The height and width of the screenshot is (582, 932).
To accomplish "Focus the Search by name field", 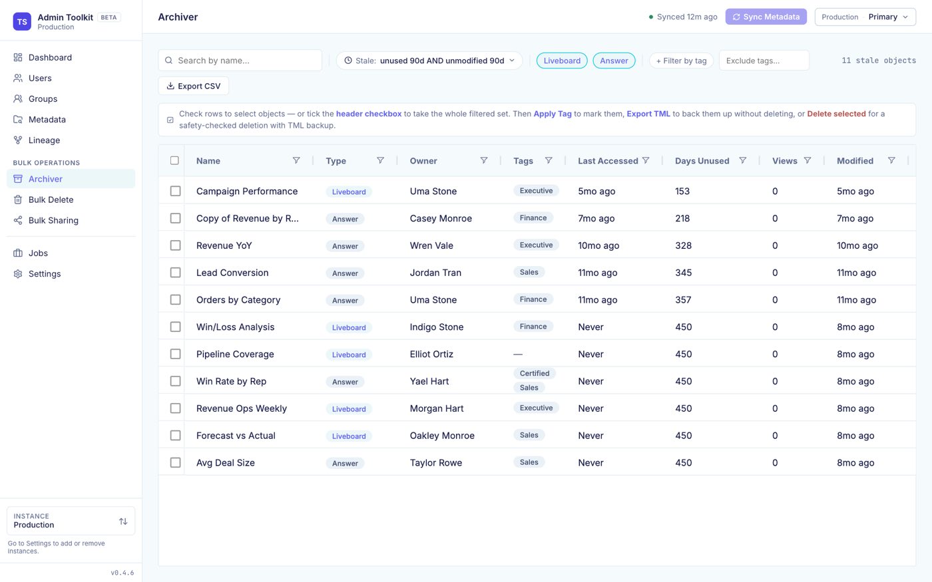I will pyautogui.click(x=240, y=61).
